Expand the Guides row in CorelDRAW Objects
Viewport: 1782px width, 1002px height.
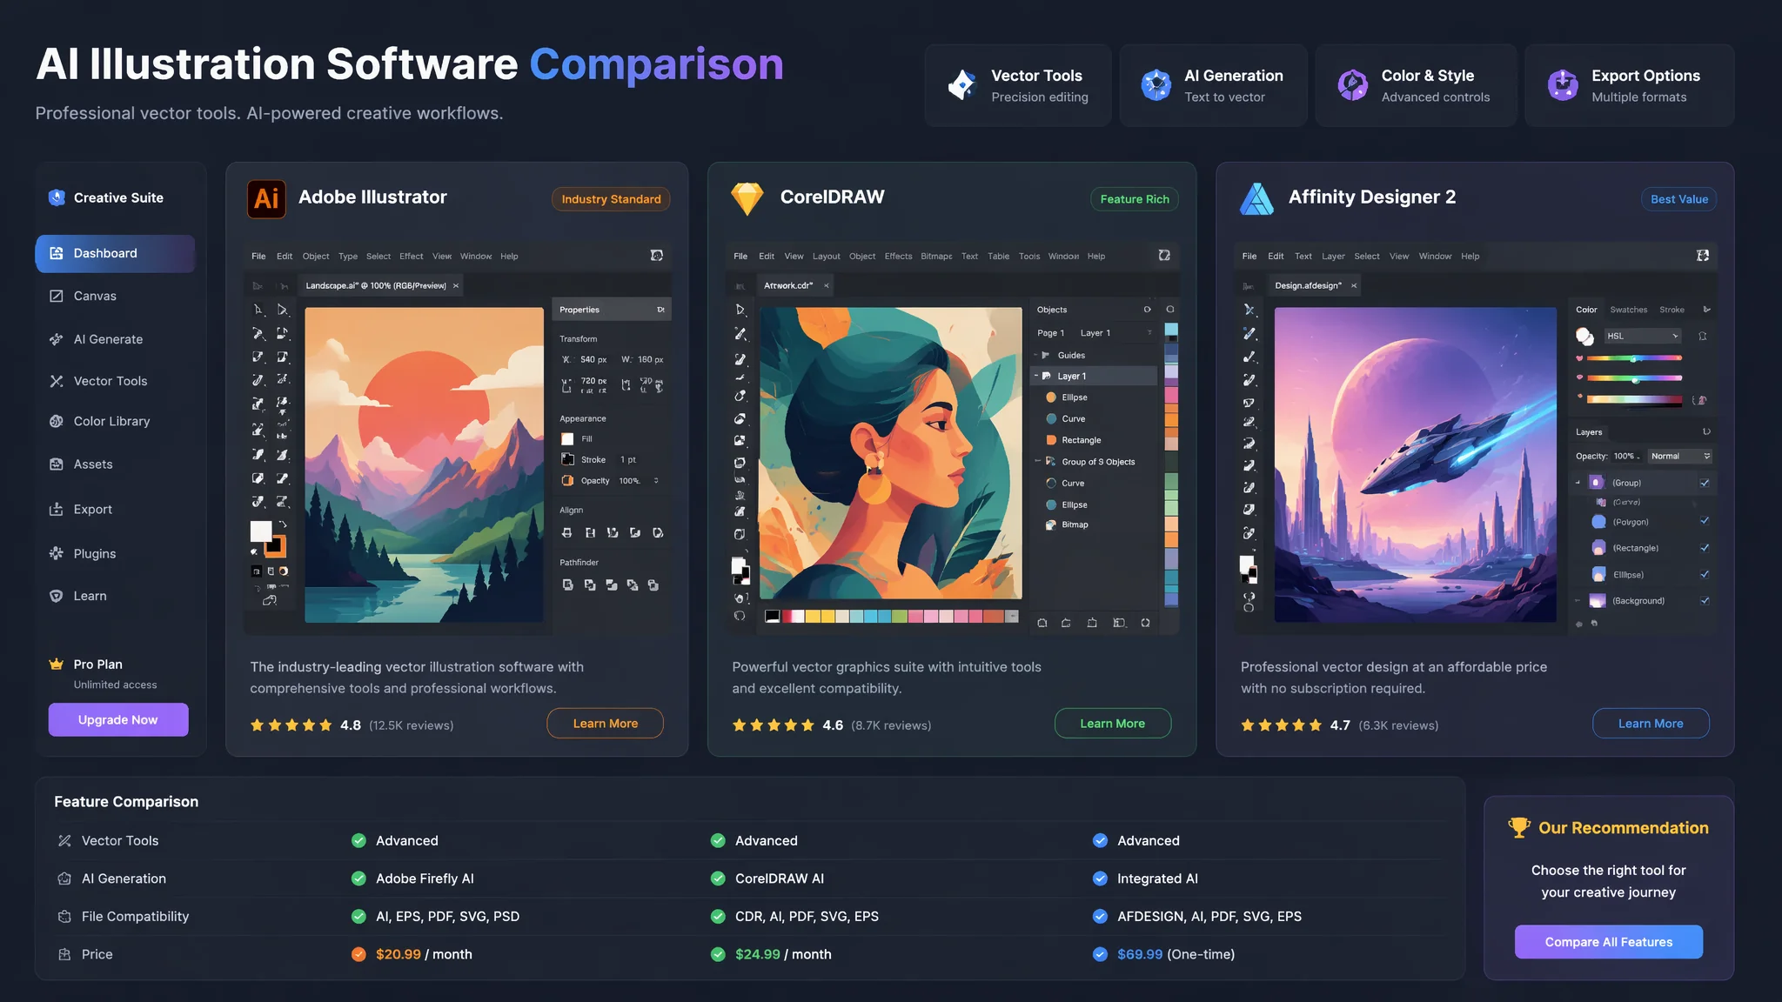(x=1036, y=355)
